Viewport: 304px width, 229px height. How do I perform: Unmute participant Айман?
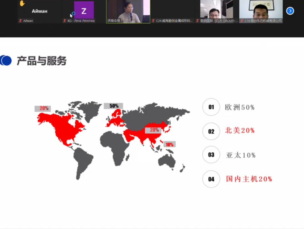click(21, 21)
